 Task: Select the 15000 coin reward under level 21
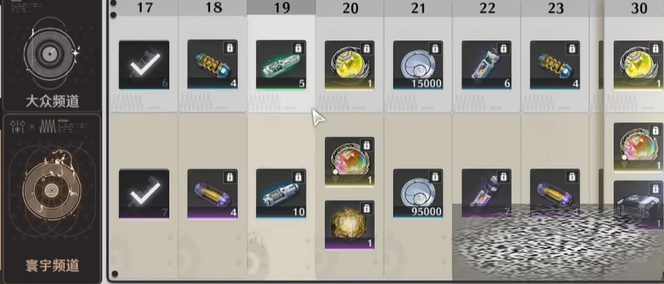[x=418, y=65]
